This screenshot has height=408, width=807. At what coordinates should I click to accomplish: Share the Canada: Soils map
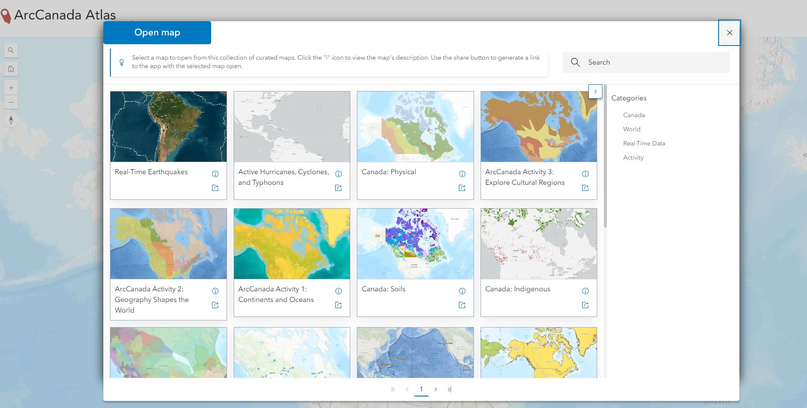click(x=462, y=305)
